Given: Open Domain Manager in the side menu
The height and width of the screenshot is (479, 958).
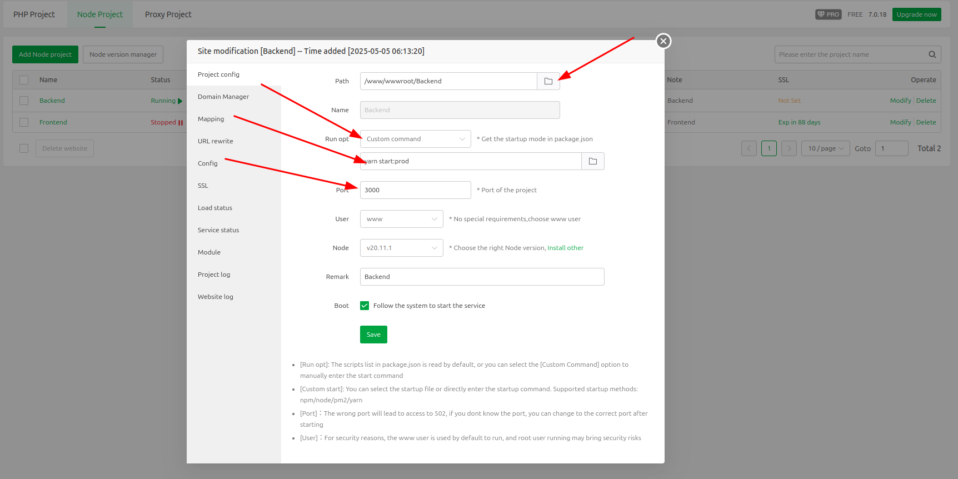Looking at the screenshot, I should 223,97.
